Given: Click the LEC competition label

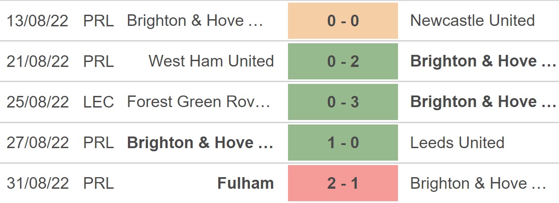Looking at the screenshot, I should point(98,102).
